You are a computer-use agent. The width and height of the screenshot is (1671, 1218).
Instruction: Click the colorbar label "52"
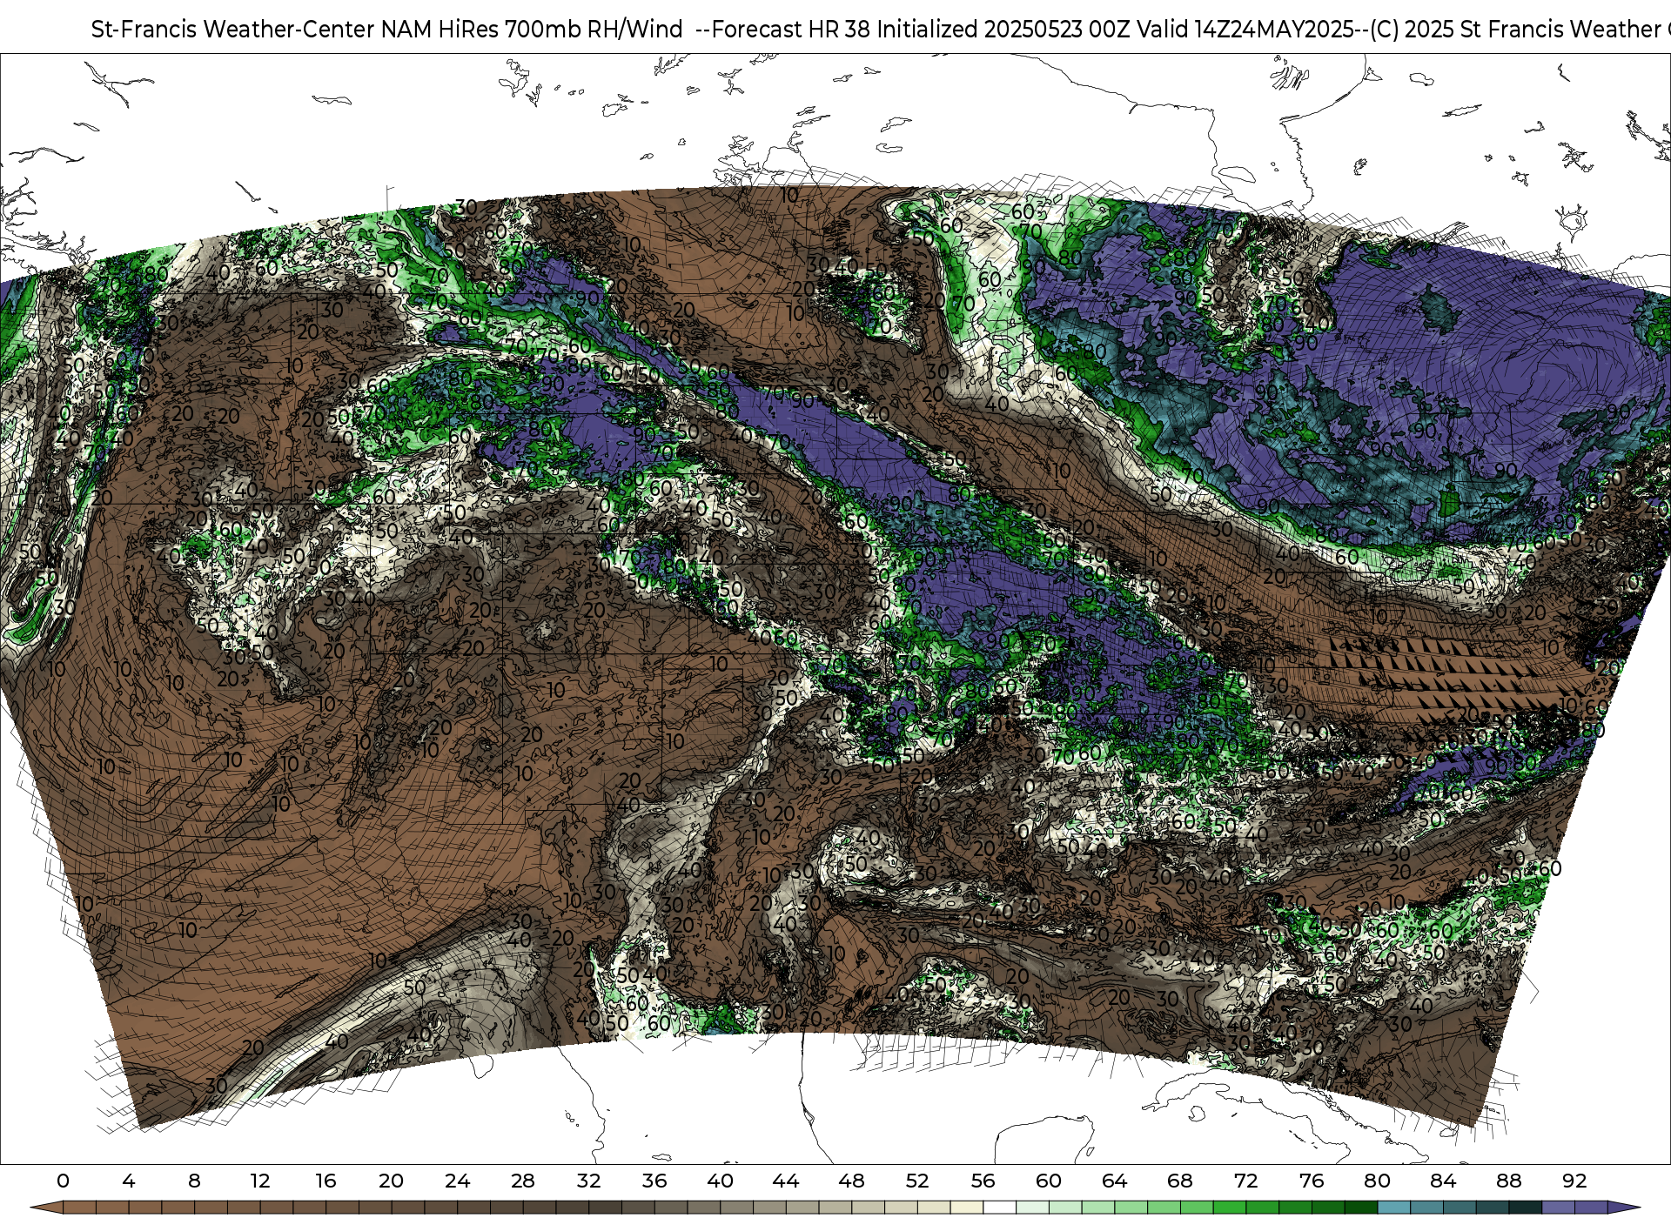[917, 1181]
